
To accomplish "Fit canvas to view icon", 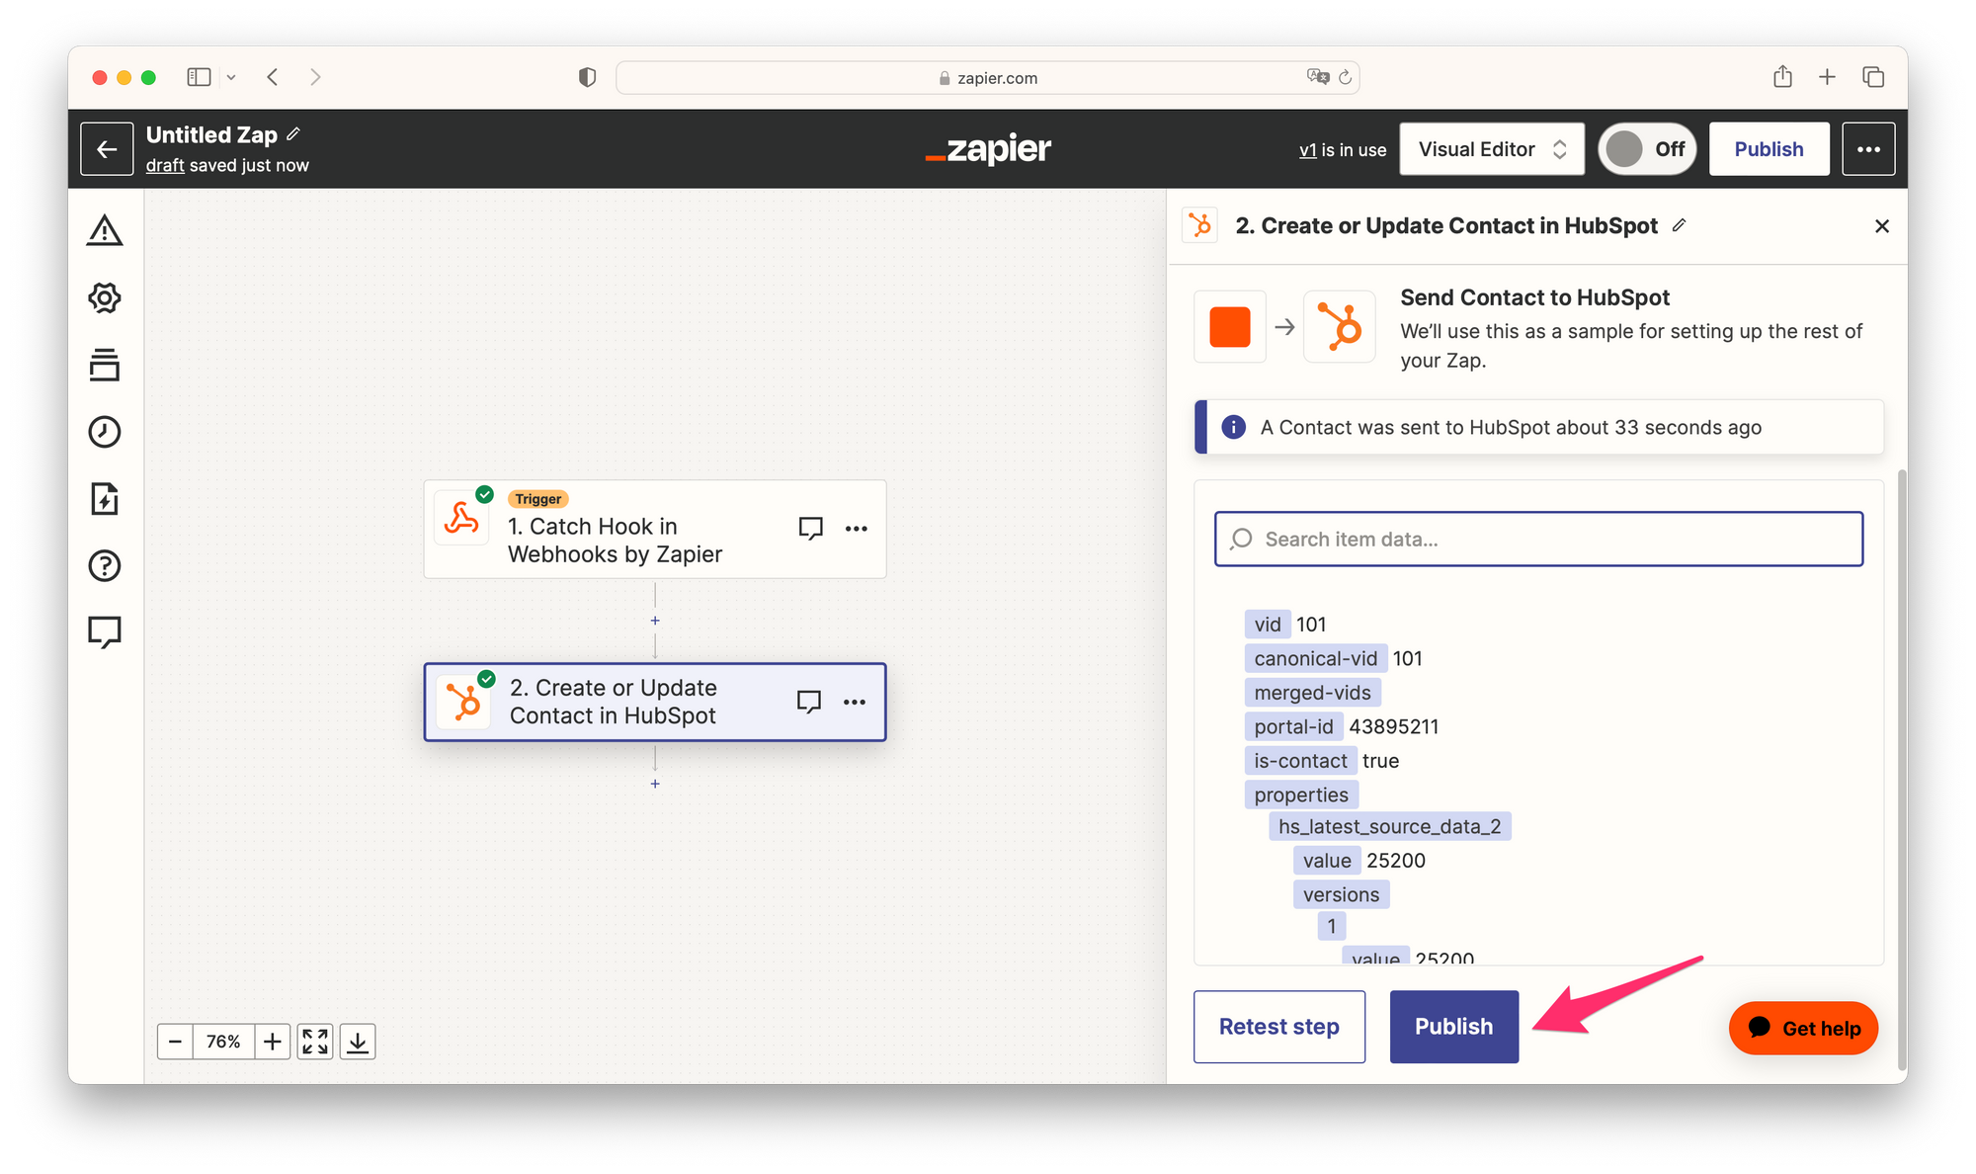I will pos(315,1042).
